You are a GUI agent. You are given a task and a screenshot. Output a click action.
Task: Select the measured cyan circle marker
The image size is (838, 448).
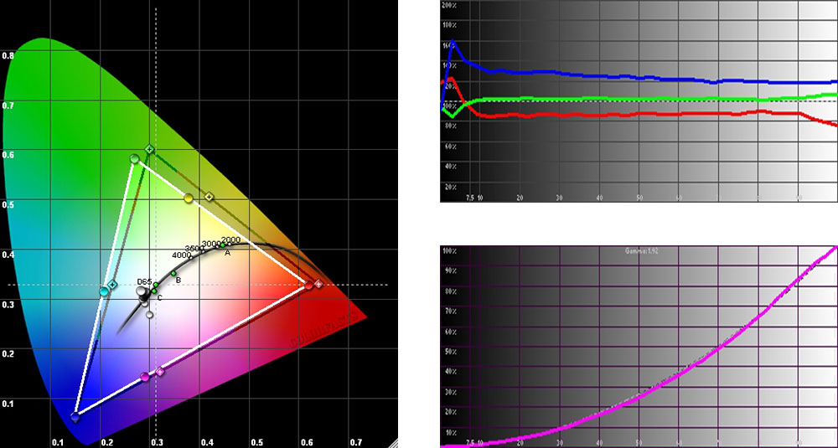pyautogui.click(x=104, y=291)
